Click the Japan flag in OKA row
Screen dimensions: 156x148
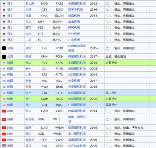[x=4, y=16]
